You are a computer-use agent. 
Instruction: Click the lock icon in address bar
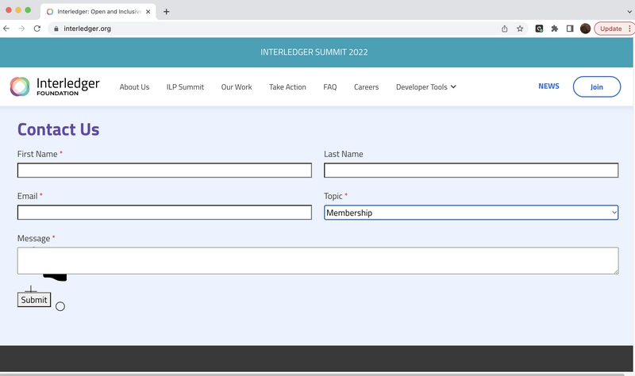(56, 29)
